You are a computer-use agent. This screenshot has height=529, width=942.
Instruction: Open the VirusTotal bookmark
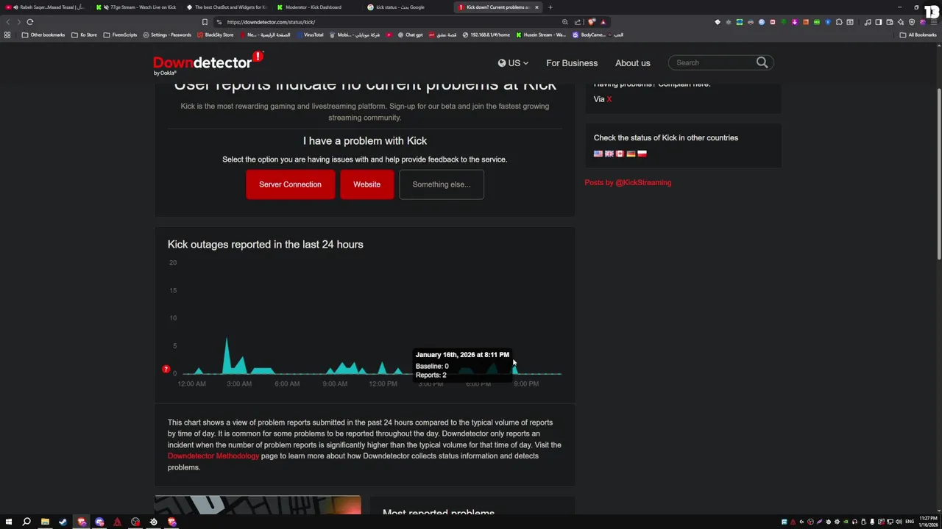coord(310,35)
